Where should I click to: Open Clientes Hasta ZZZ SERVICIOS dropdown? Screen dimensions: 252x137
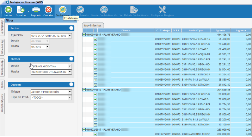[x=70, y=72]
